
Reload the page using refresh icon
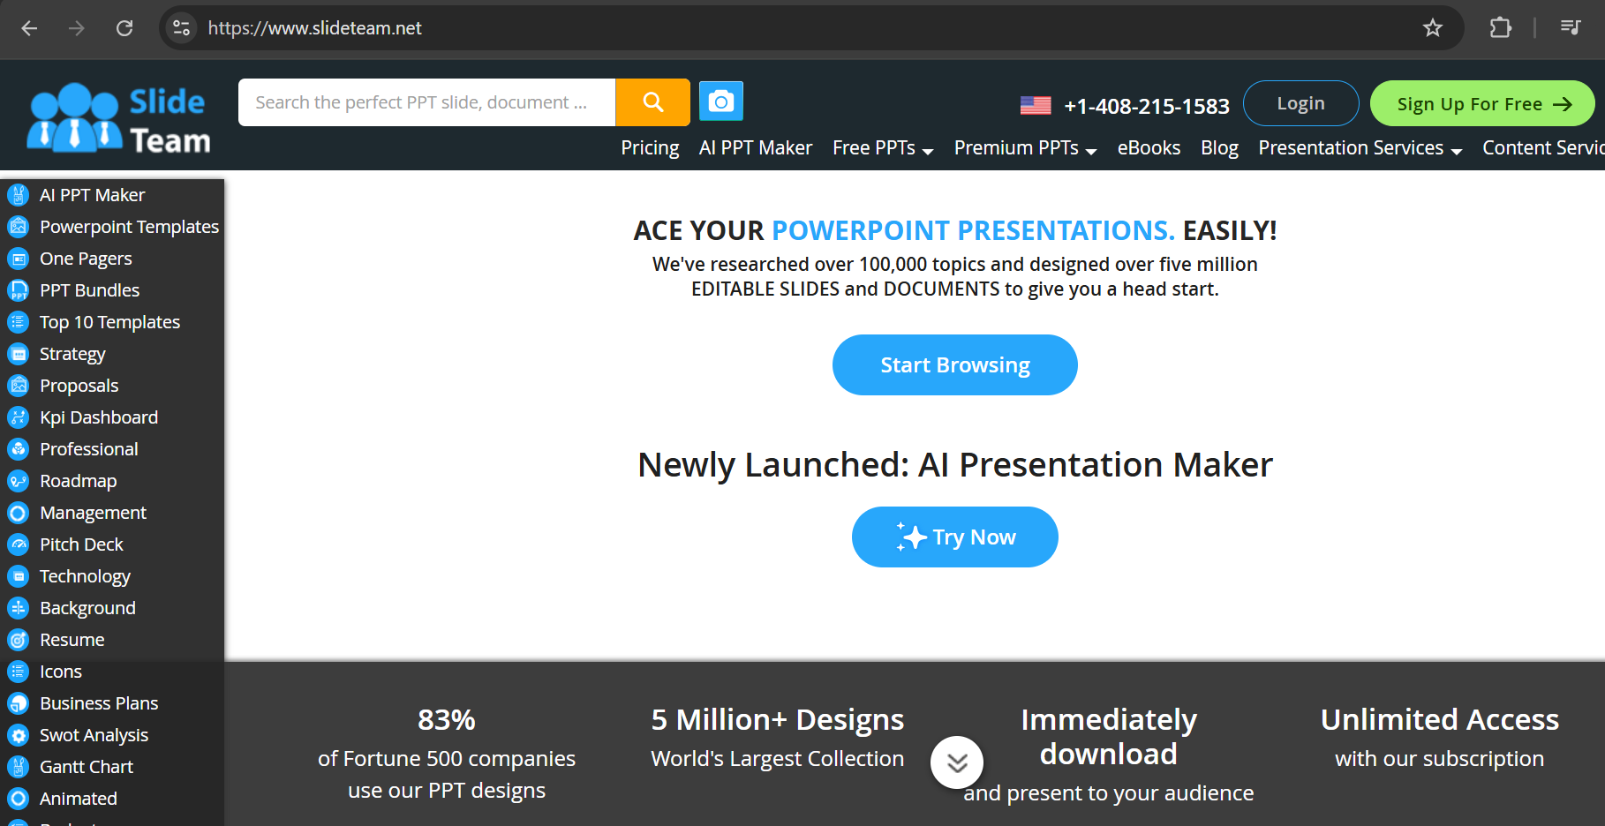(124, 28)
